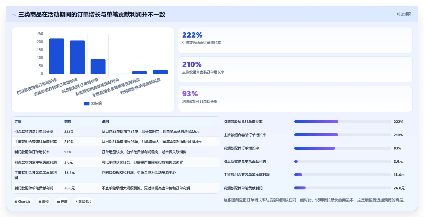Click the table row label 利润款配件单笔贡献利润
Screen dimensions: 424x217
pos(34,188)
